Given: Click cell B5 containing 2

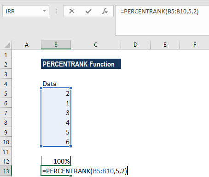Looking at the screenshot, I should [56, 93].
